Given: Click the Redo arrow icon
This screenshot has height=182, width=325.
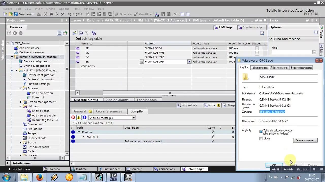Looking at the screenshot, I should click(x=77, y=14).
